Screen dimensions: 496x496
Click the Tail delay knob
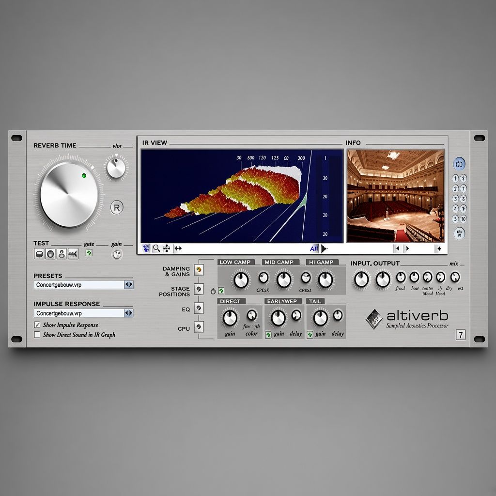[338, 315]
